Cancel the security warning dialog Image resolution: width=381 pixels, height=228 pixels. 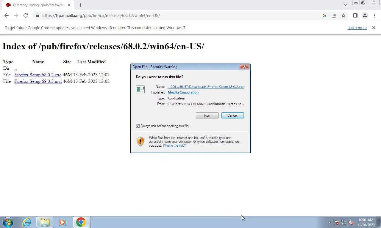click(x=232, y=115)
